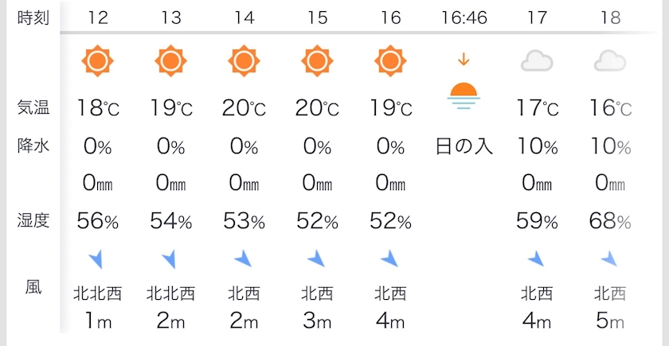Click the wind direction arrow for 13 o'clock
Viewport: 669px width, 346px height.
click(170, 259)
